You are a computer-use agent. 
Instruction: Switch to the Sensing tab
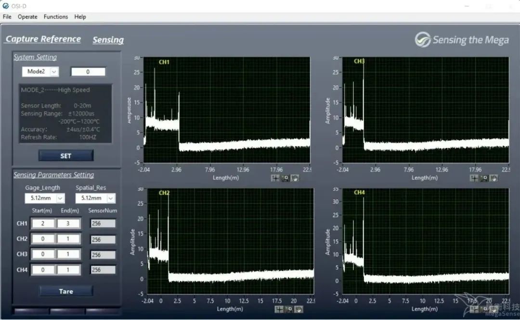coord(108,40)
